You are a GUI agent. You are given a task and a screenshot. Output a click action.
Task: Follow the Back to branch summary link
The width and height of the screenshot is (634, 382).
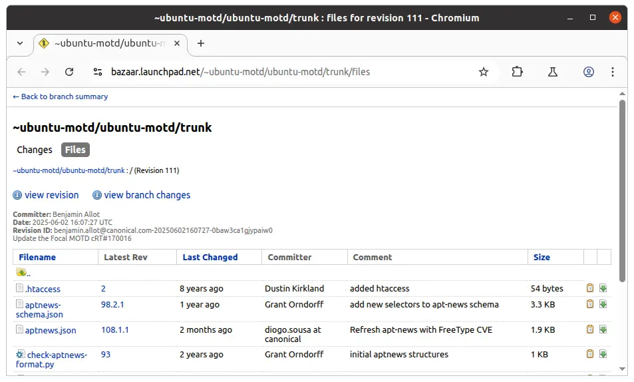[61, 96]
